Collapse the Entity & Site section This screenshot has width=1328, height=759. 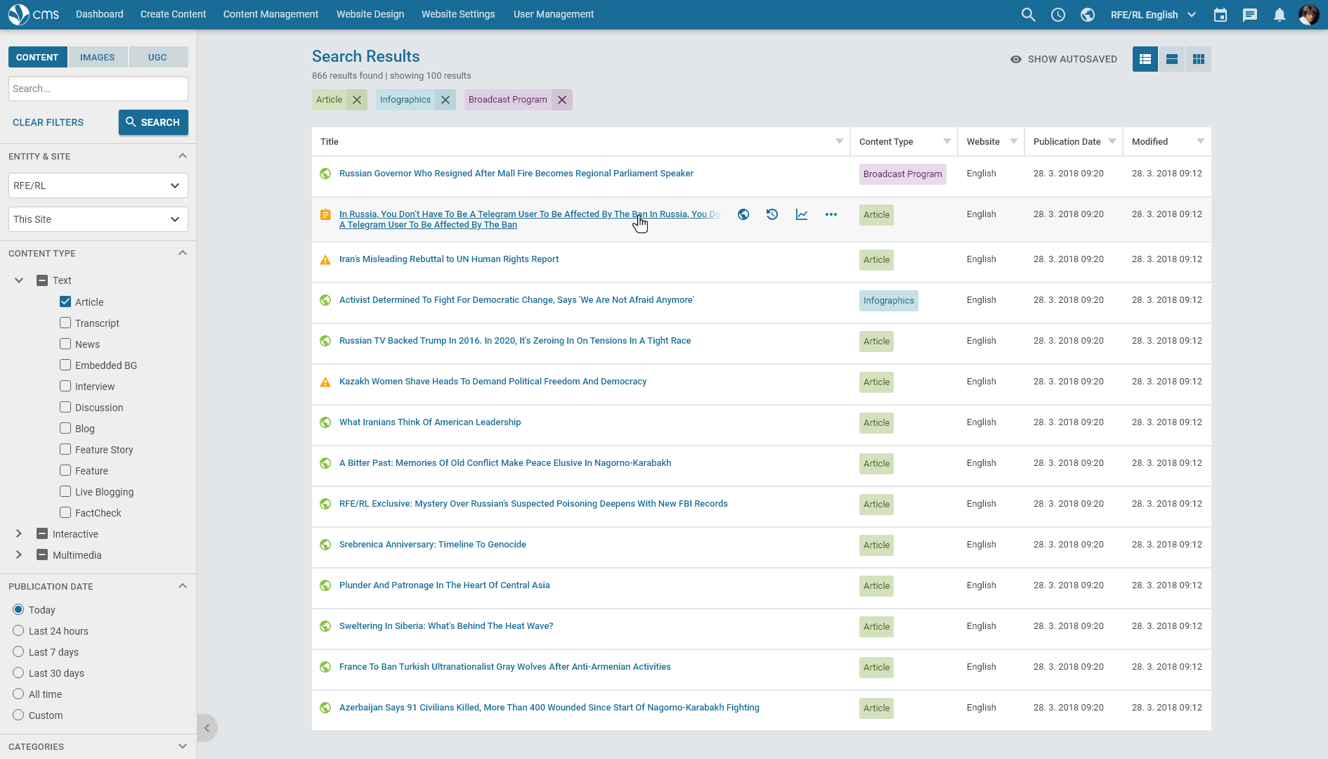click(x=183, y=156)
